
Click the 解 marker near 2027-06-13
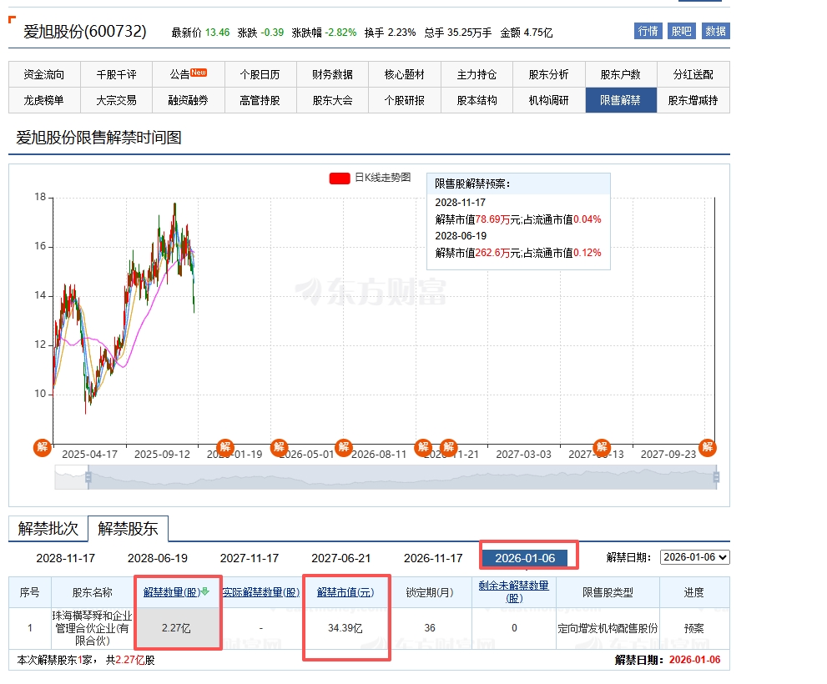coord(602,447)
